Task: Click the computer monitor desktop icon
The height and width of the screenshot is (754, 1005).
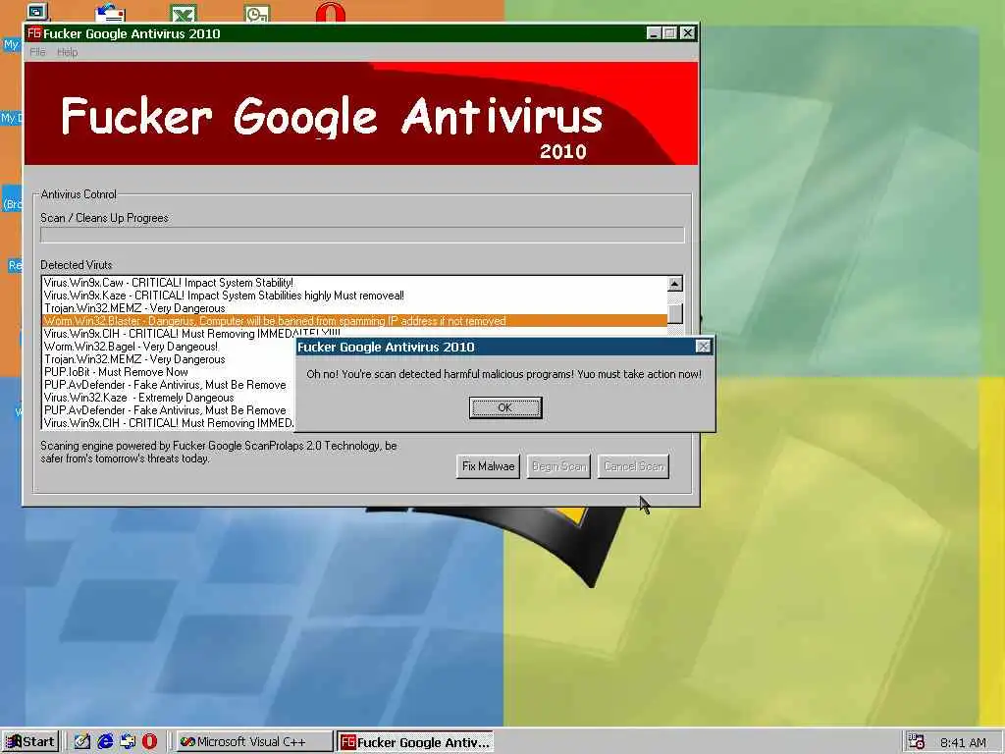Action: [x=37, y=12]
